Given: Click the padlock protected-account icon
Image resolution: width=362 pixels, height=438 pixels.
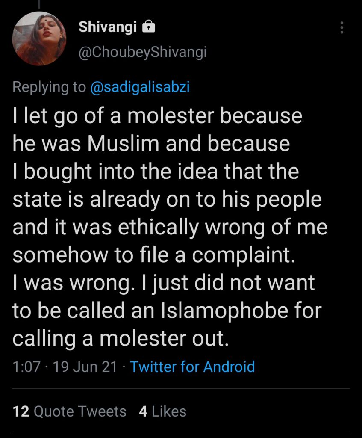Looking at the screenshot, I should (x=149, y=27).
